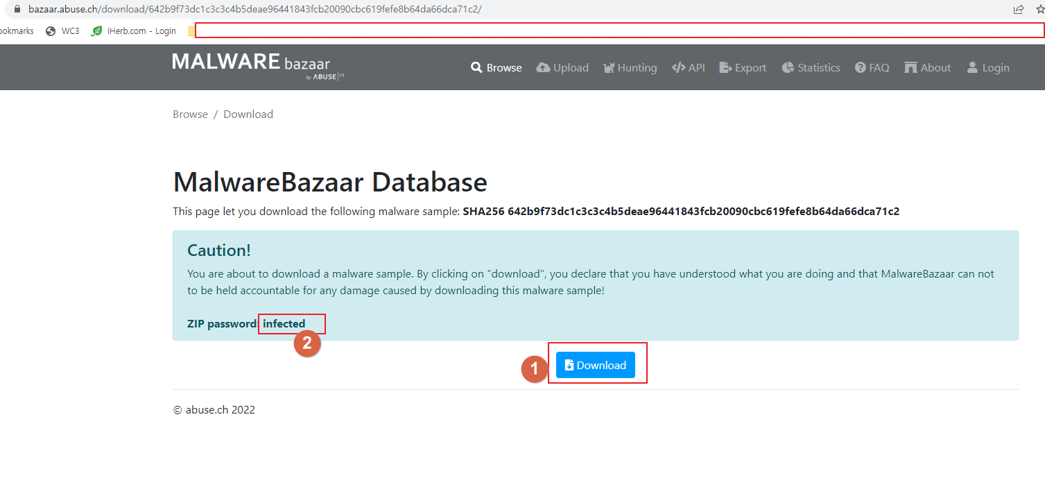Click the Download breadcrumb text

(248, 114)
